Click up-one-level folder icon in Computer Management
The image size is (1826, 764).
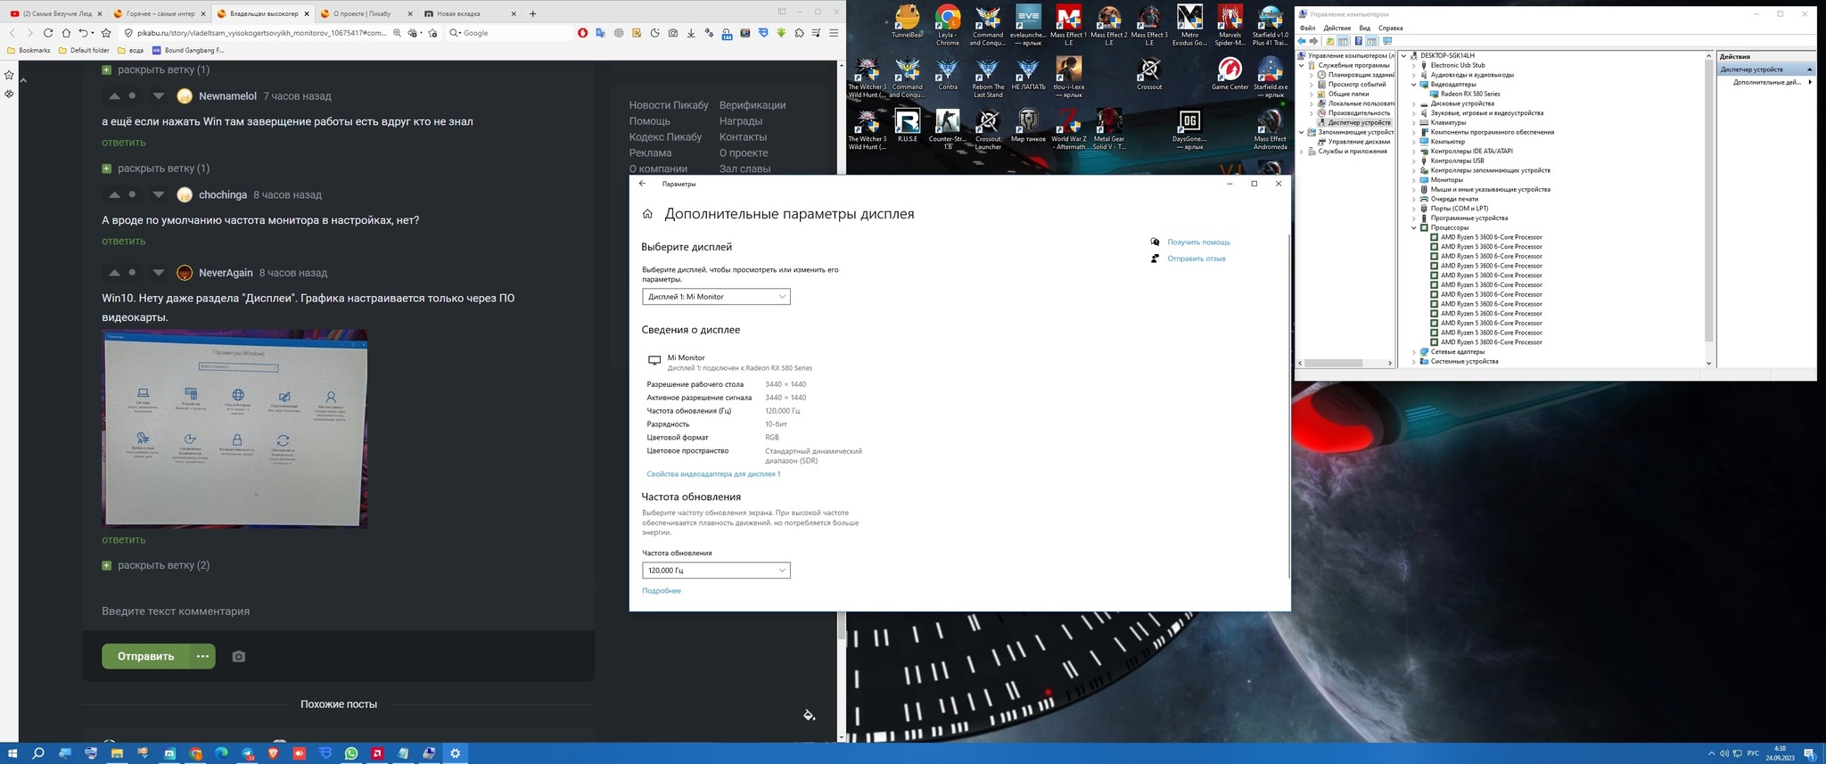(1330, 41)
